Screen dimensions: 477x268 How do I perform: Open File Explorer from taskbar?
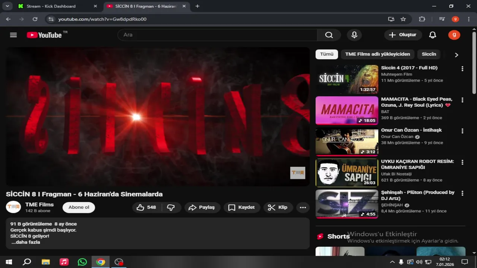click(x=45, y=262)
